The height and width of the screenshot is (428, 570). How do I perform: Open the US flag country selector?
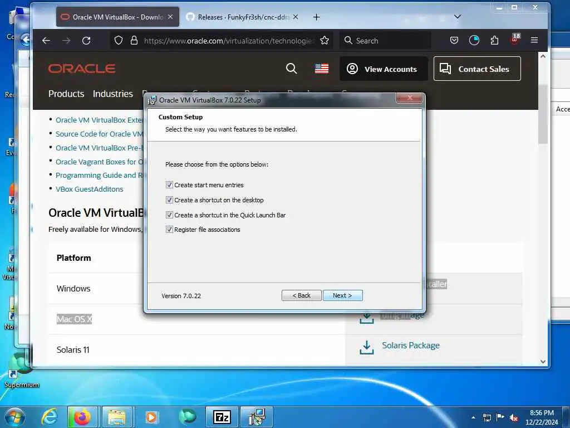point(322,69)
